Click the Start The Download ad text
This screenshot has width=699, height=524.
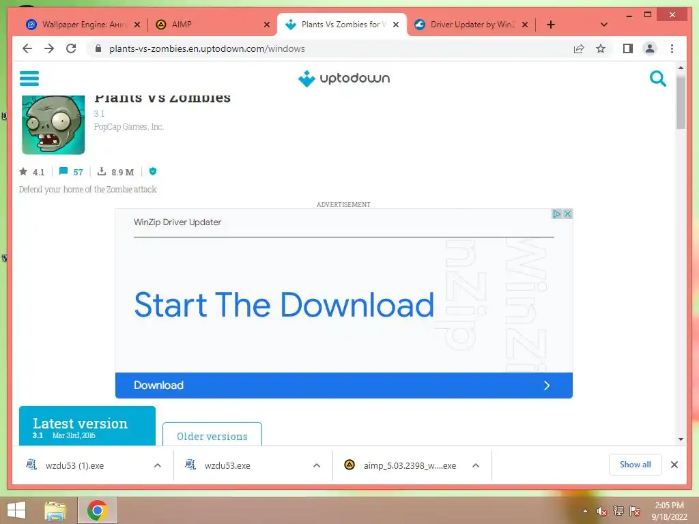tap(284, 305)
